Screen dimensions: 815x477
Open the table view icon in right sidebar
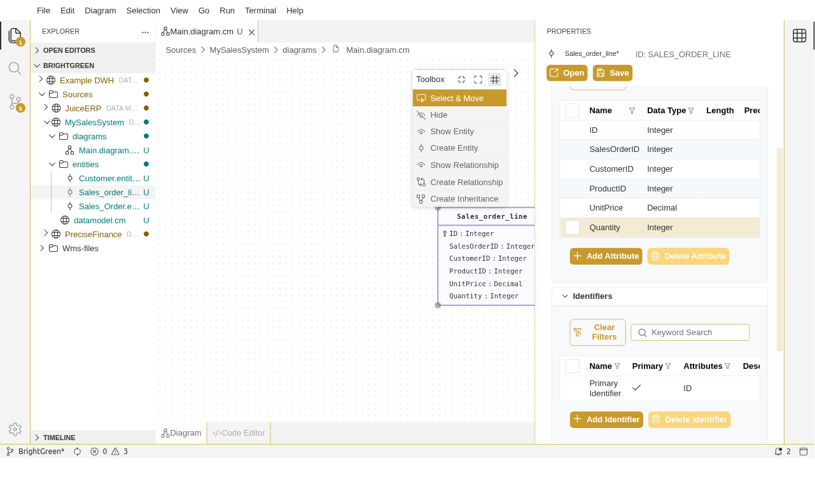coord(799,36)
